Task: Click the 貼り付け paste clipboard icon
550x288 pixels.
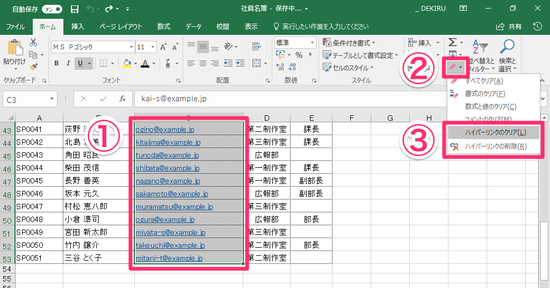Action: (15, 48)
